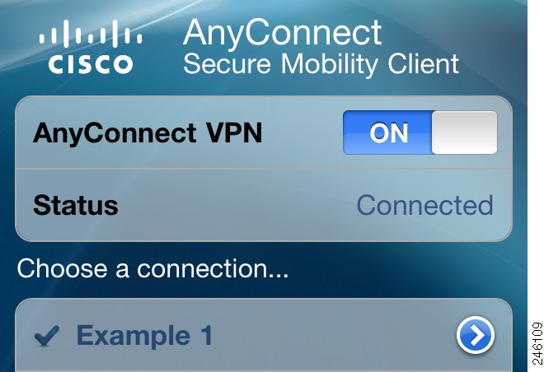Viewport: 544px width, 372px height.
Task: Click the vertical 246109 figure number
Action: click(537, 343)
